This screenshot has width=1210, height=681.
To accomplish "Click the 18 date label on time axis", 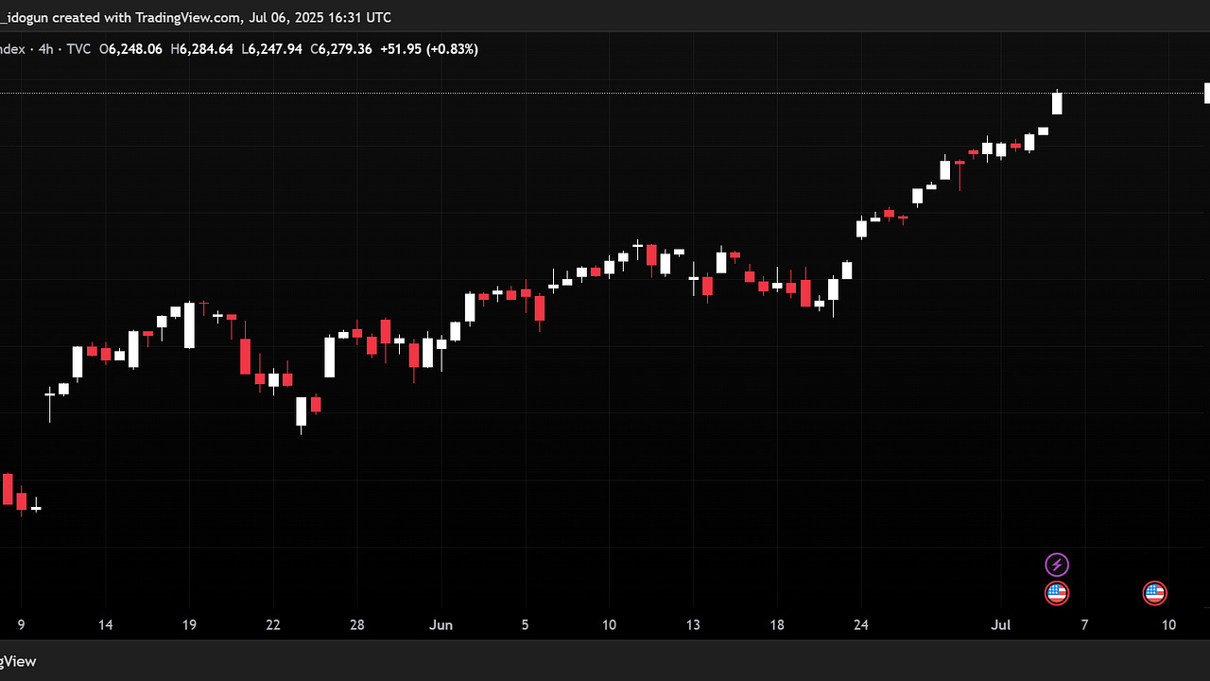I will click(x=777, y=625).
